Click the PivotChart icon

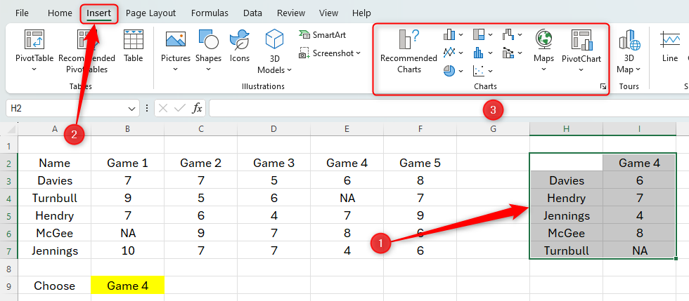coord(581,39)
